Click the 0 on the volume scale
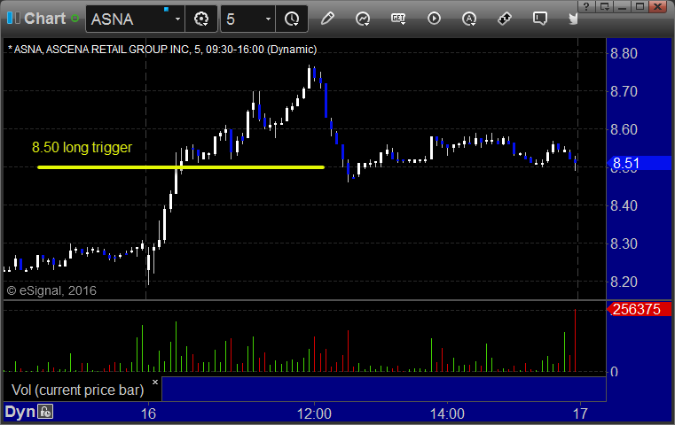675x425 pixels. pyautogui.click(x=615, y=372)
